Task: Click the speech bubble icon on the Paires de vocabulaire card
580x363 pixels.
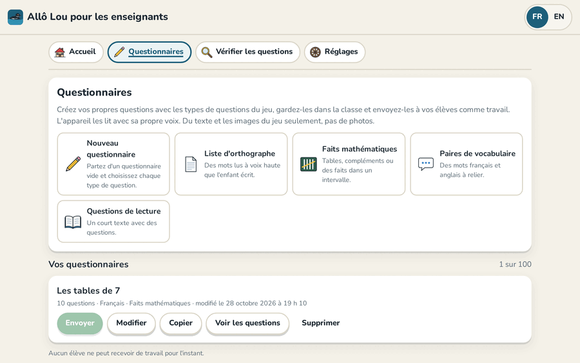Action: point(426,164)
